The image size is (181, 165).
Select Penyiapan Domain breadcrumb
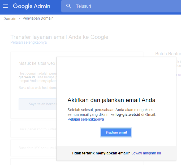click(38, 19)
